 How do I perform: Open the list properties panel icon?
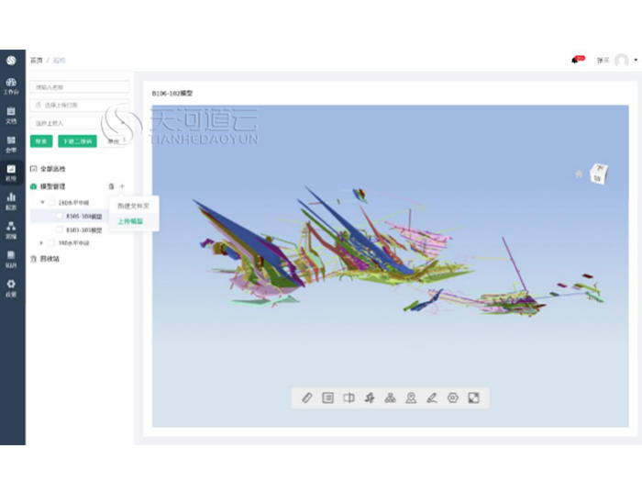pyautogui.click(x=328, y=398)
